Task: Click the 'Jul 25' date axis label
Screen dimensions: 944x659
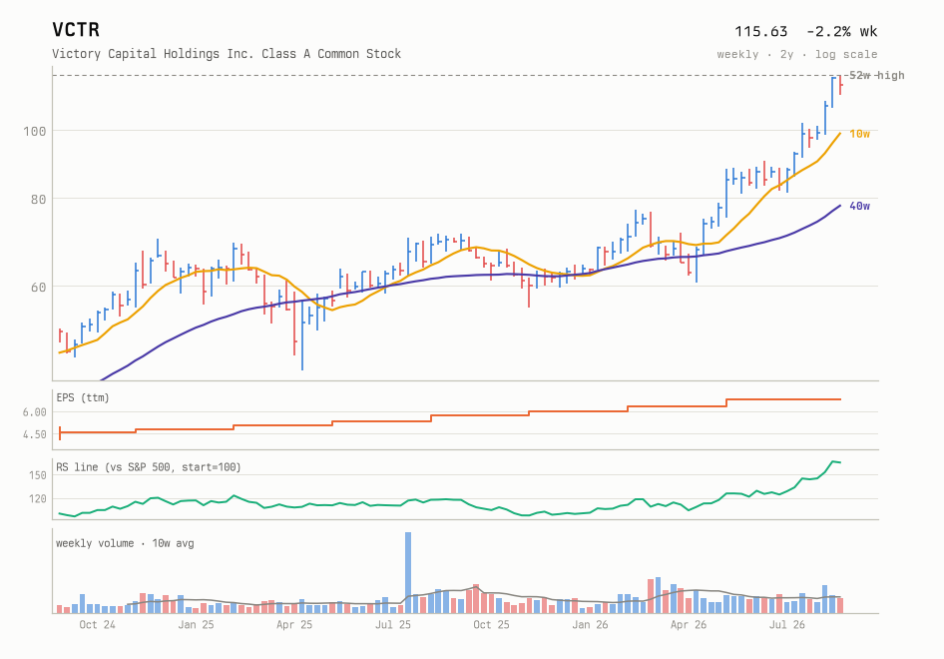Action: (x=392, y=625)
